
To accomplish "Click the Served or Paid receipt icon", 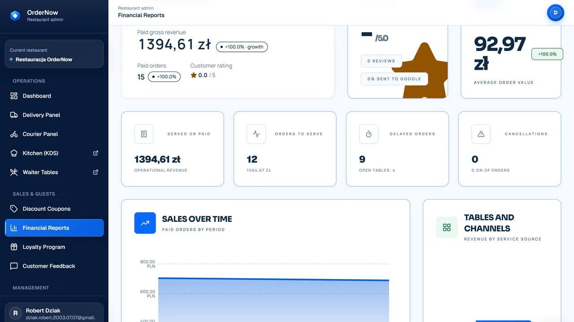I will 144,134.
